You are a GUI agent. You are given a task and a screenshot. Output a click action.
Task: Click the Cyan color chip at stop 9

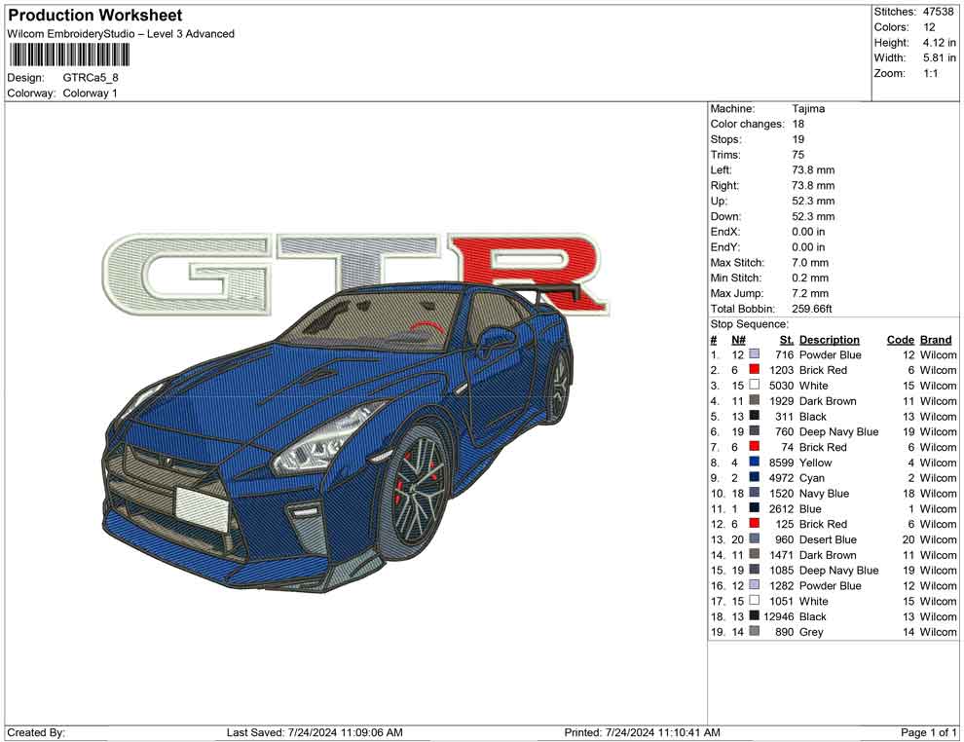[755, 477]
